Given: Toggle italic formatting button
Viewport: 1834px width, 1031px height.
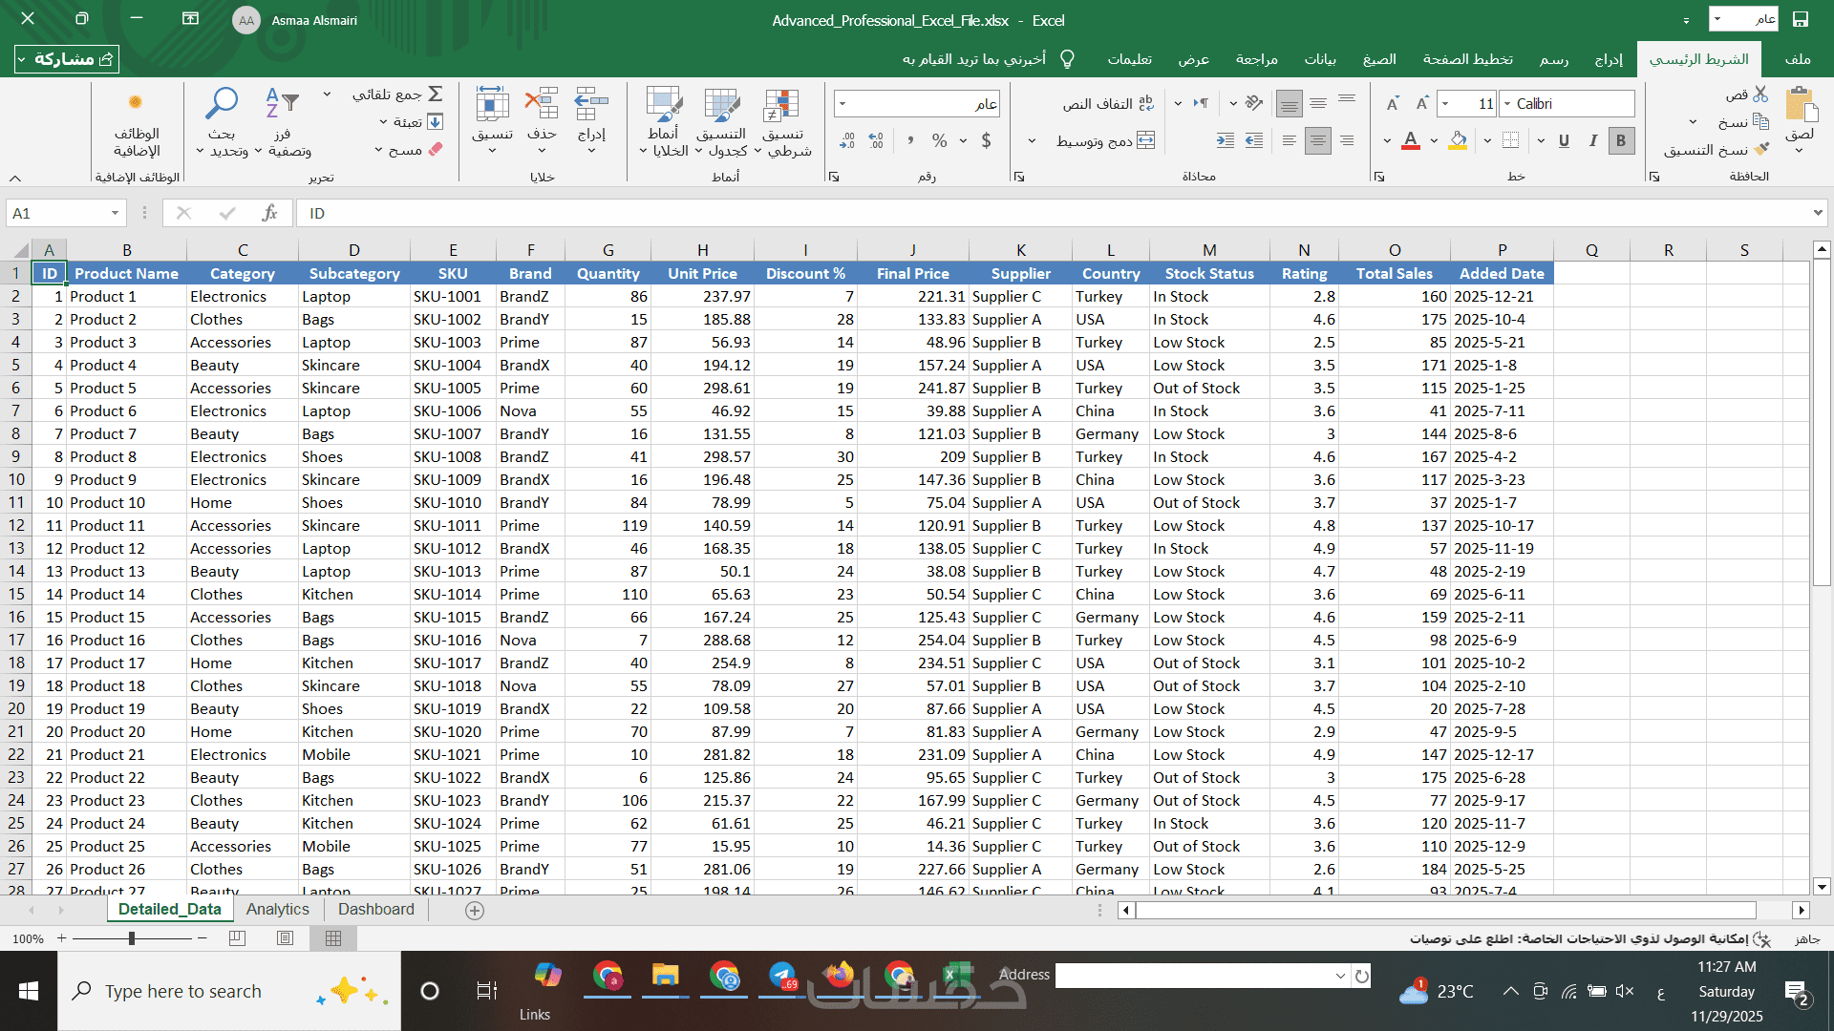Looking at the screenshot, I should [x=1592, y=141].
